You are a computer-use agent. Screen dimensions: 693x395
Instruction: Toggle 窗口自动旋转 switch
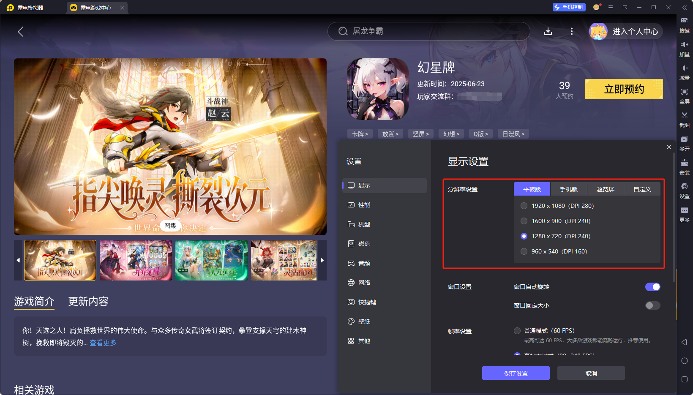click(653, 287)
